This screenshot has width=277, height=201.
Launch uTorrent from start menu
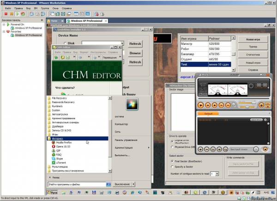(61, 163)
